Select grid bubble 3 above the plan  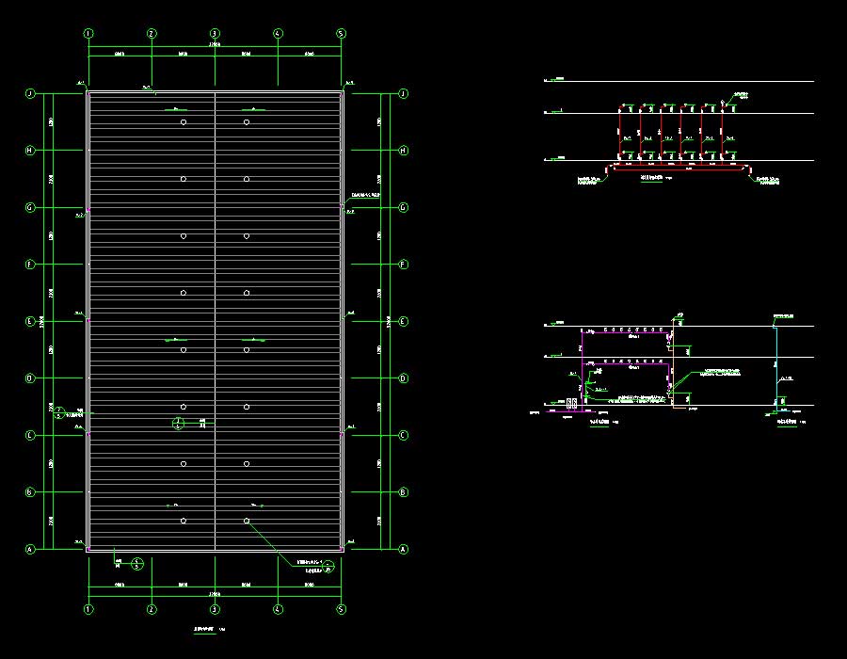[215, 34]
